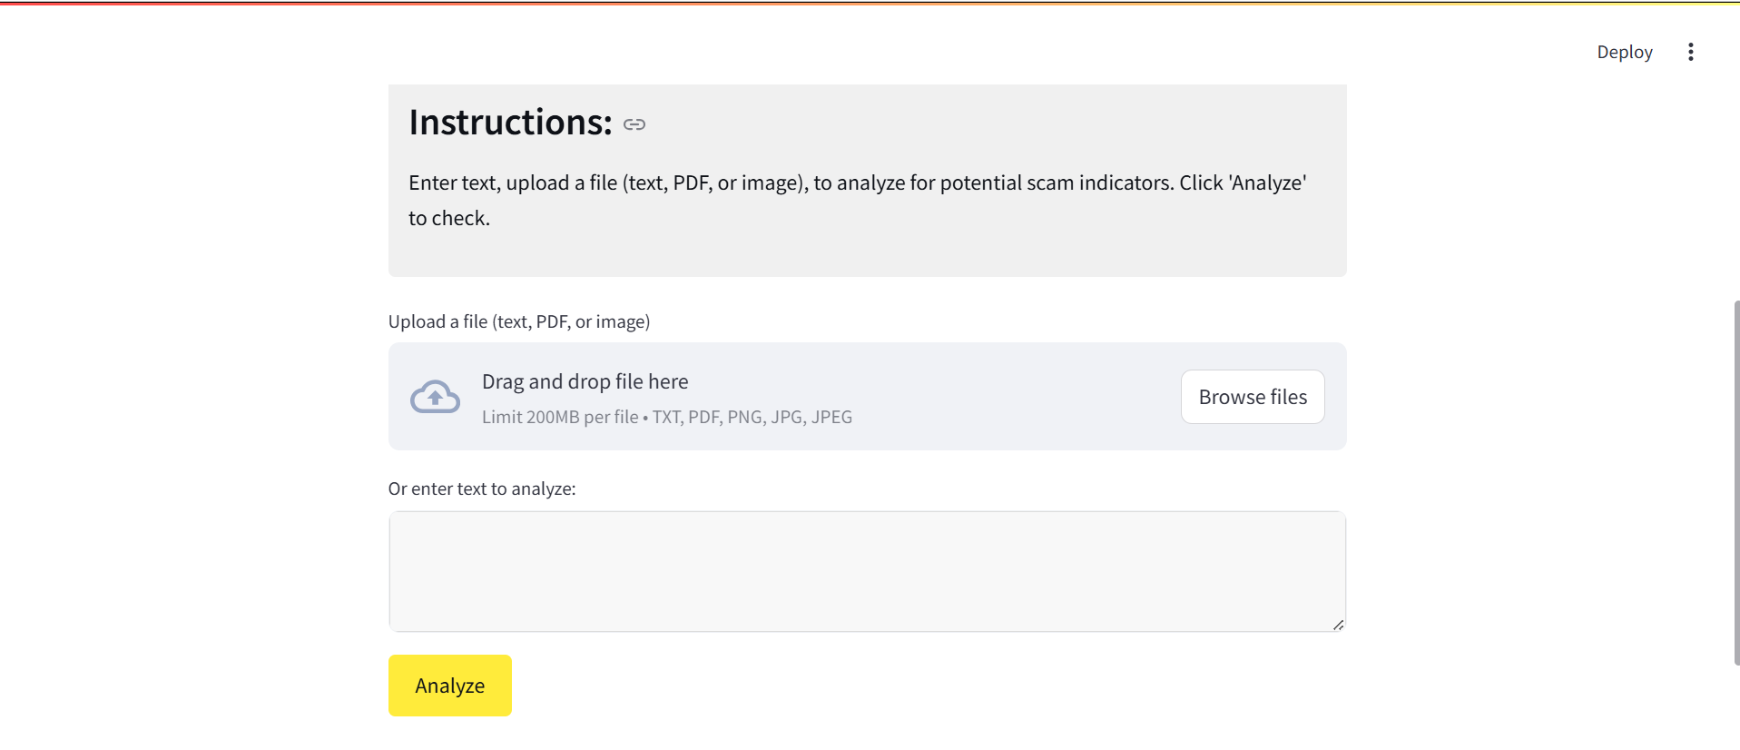Click the 'Or enter text to analyze:' label
Image resolution: width=1740 pixels, height=750 pixels.
coord(481,488)
